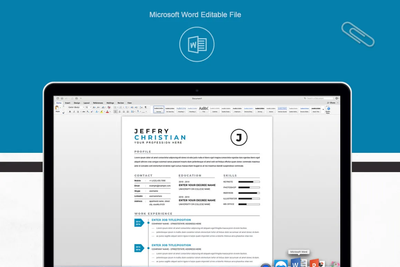Pick the red font color

[x=107, y=111]
